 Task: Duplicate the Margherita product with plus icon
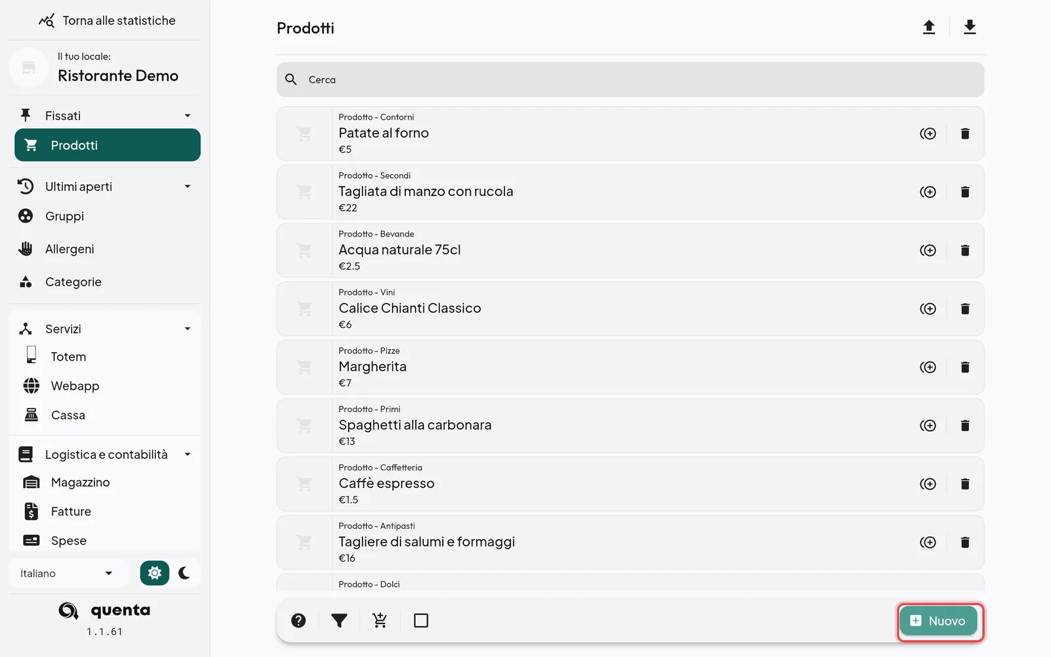tap(928, 367)
